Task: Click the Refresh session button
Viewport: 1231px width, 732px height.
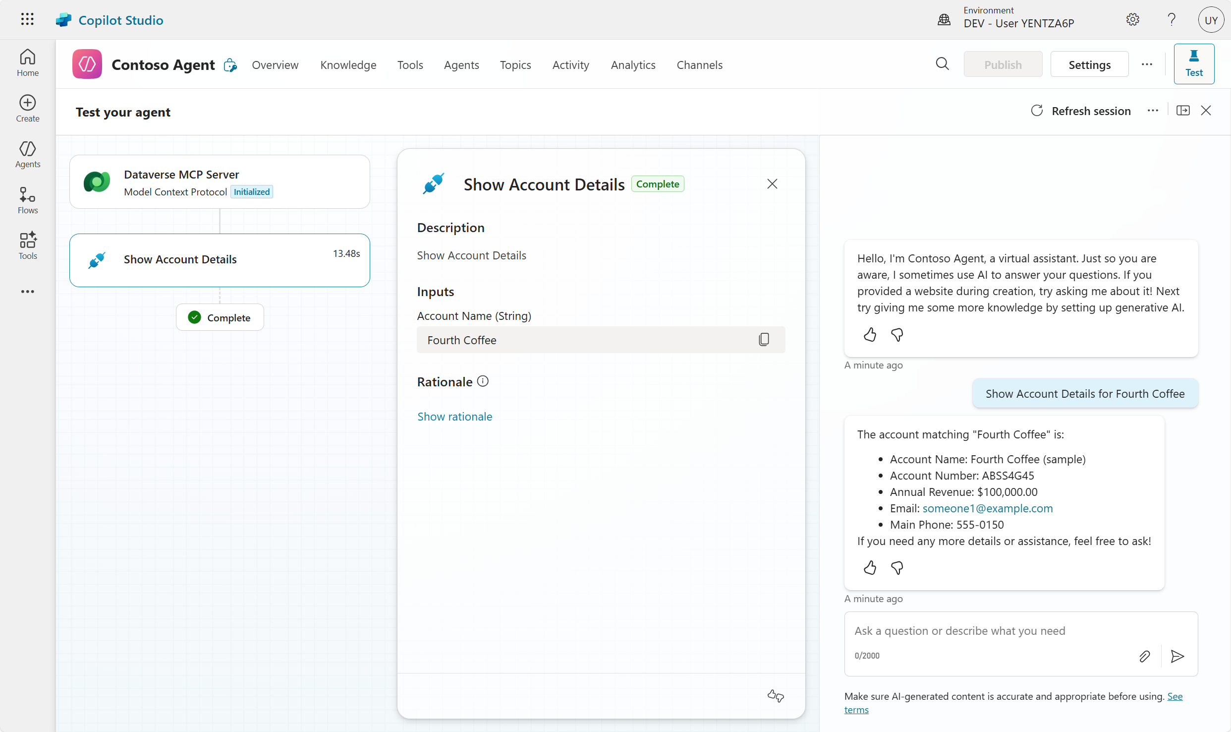Action: click(1081, 111)
